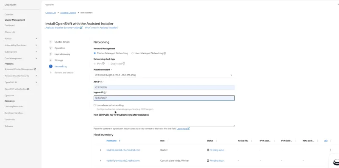This screenshot has height=168, width=339.
Task: Click into the Ingress IP field
Action: [x=164, y=98]
